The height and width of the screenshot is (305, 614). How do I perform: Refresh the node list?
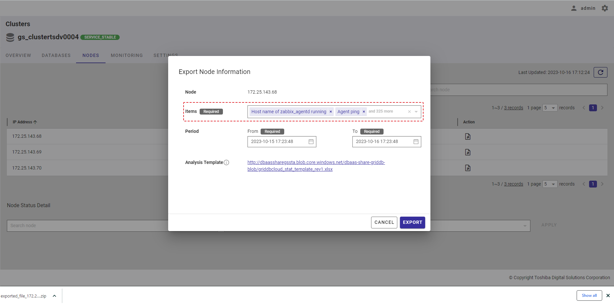(x=600, y=72)
